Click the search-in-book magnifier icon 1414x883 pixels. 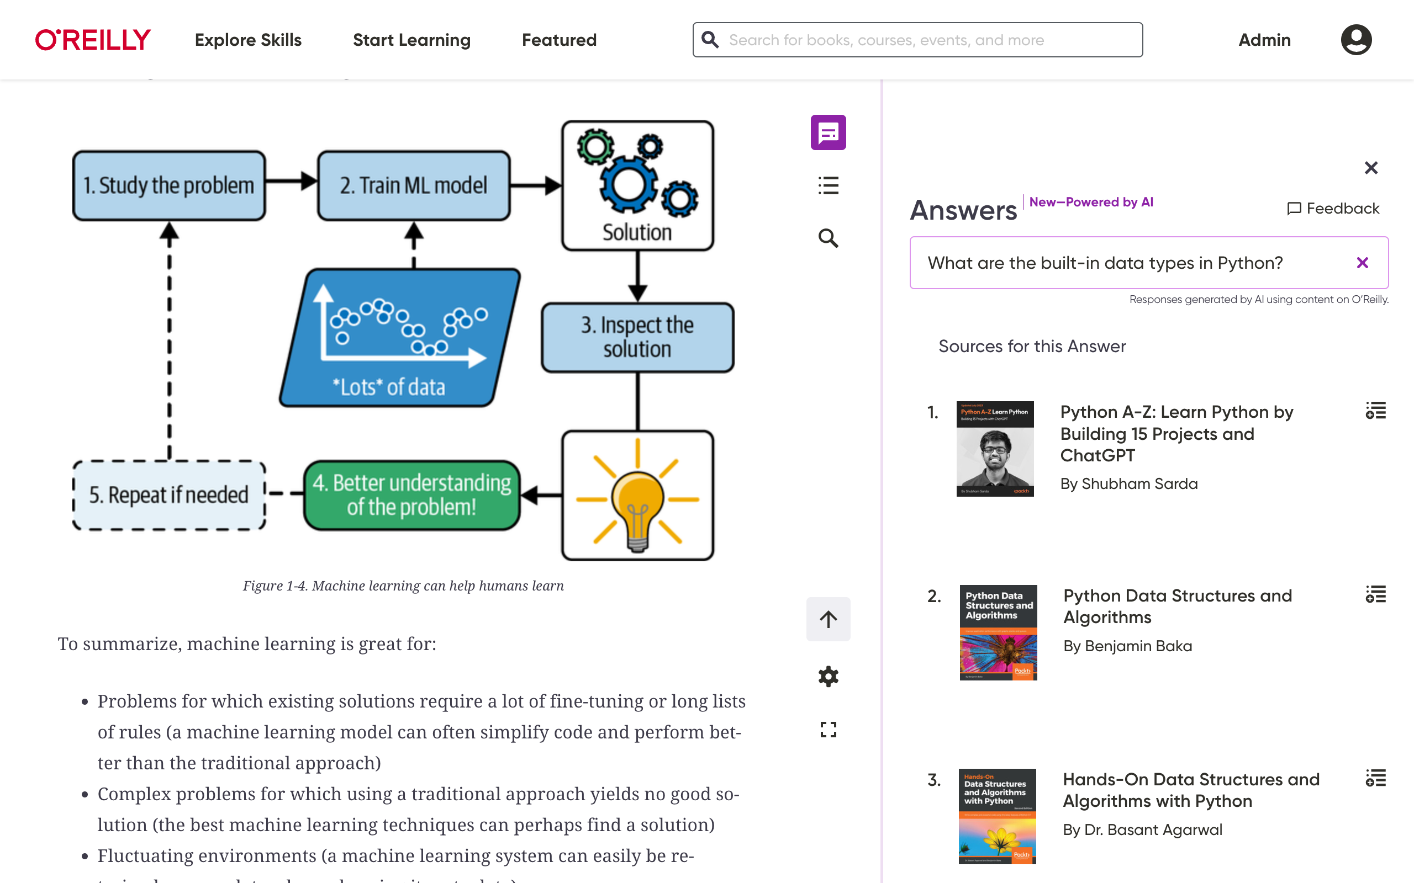(x=828, y=238)
